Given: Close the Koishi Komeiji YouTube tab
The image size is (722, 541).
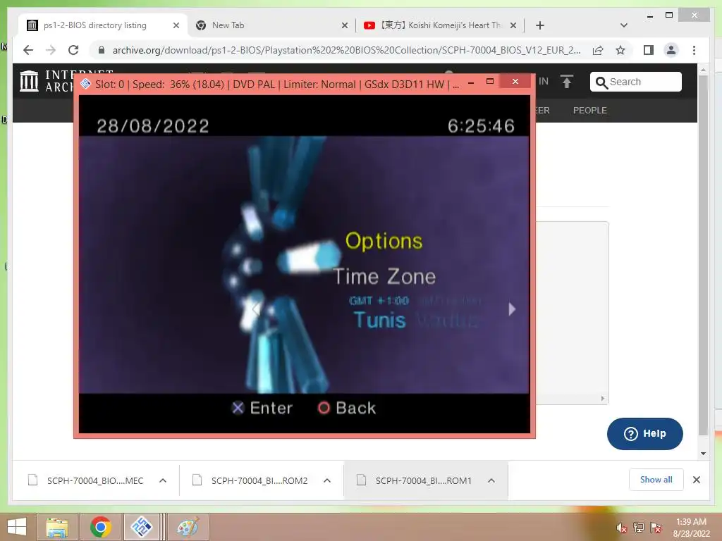Looking at the screenshot, I should pos(513,26).
